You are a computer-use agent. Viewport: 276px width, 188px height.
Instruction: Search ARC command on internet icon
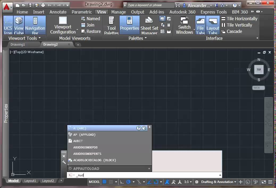point(144,128)
